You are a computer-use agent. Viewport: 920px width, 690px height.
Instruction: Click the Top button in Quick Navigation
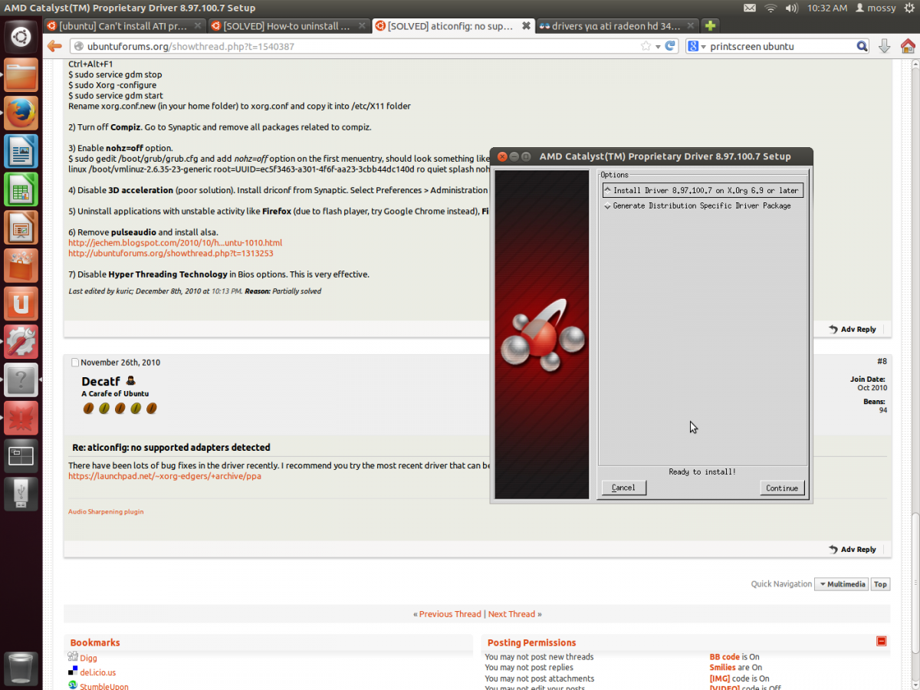point(880,584)
